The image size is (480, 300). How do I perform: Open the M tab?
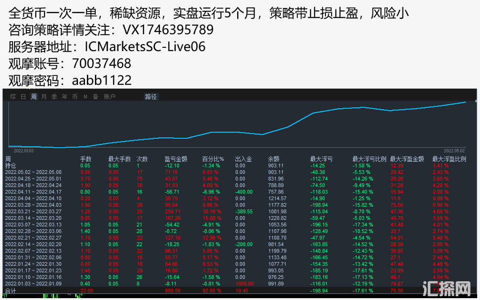[x=85, y=97]
